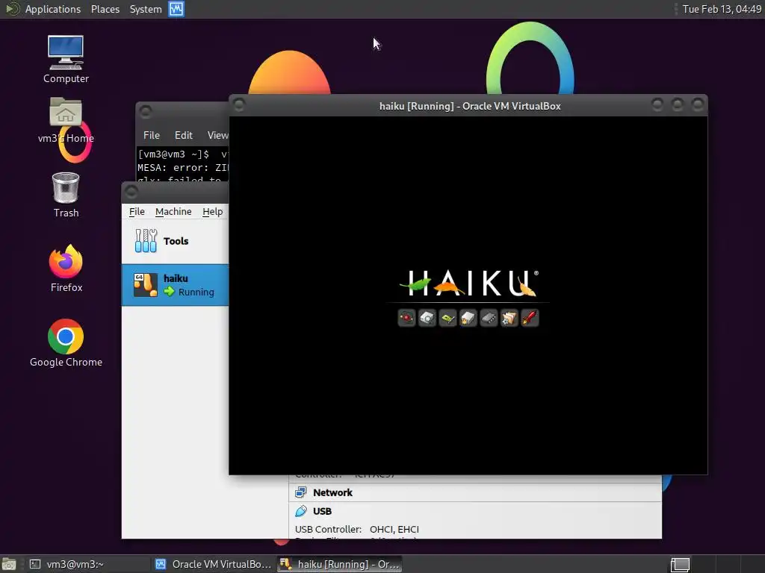
Task: Select Tools in VirtualBox Manager sidebar
Action: [x=175, y=241]
